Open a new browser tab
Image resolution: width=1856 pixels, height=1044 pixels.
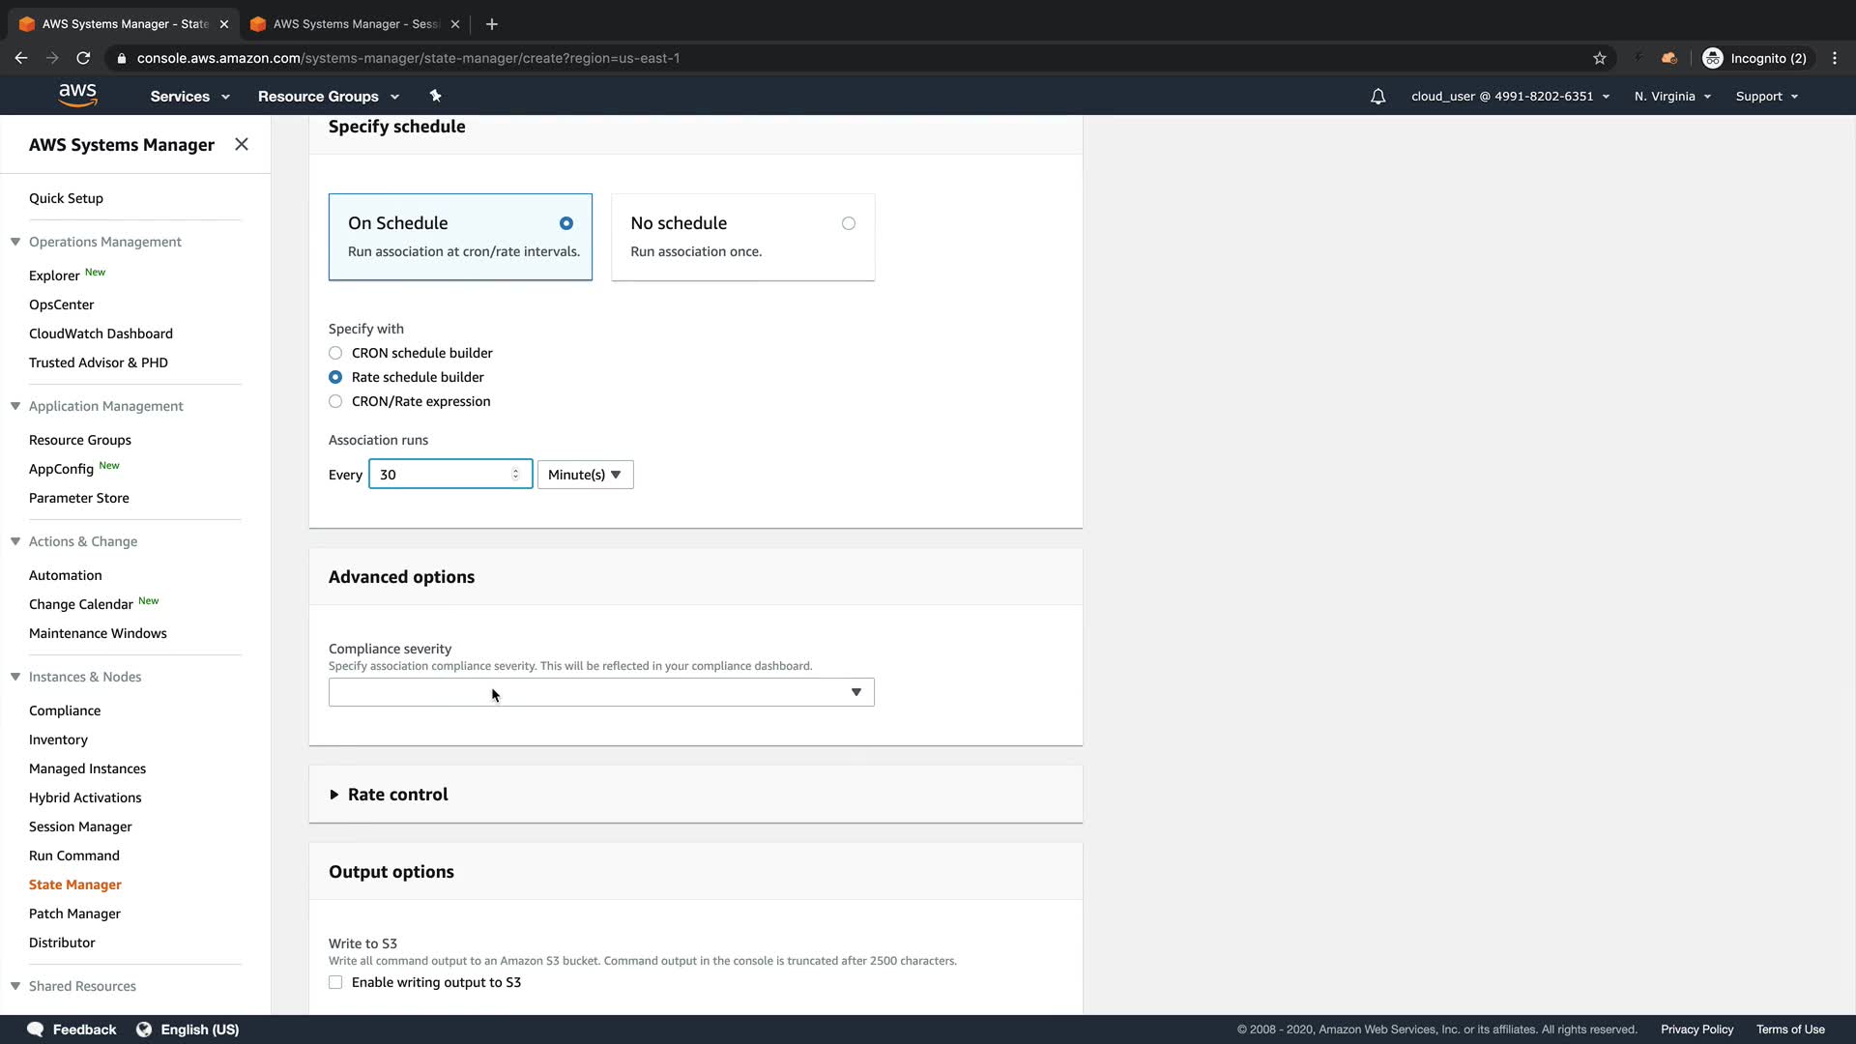(492, 24)
